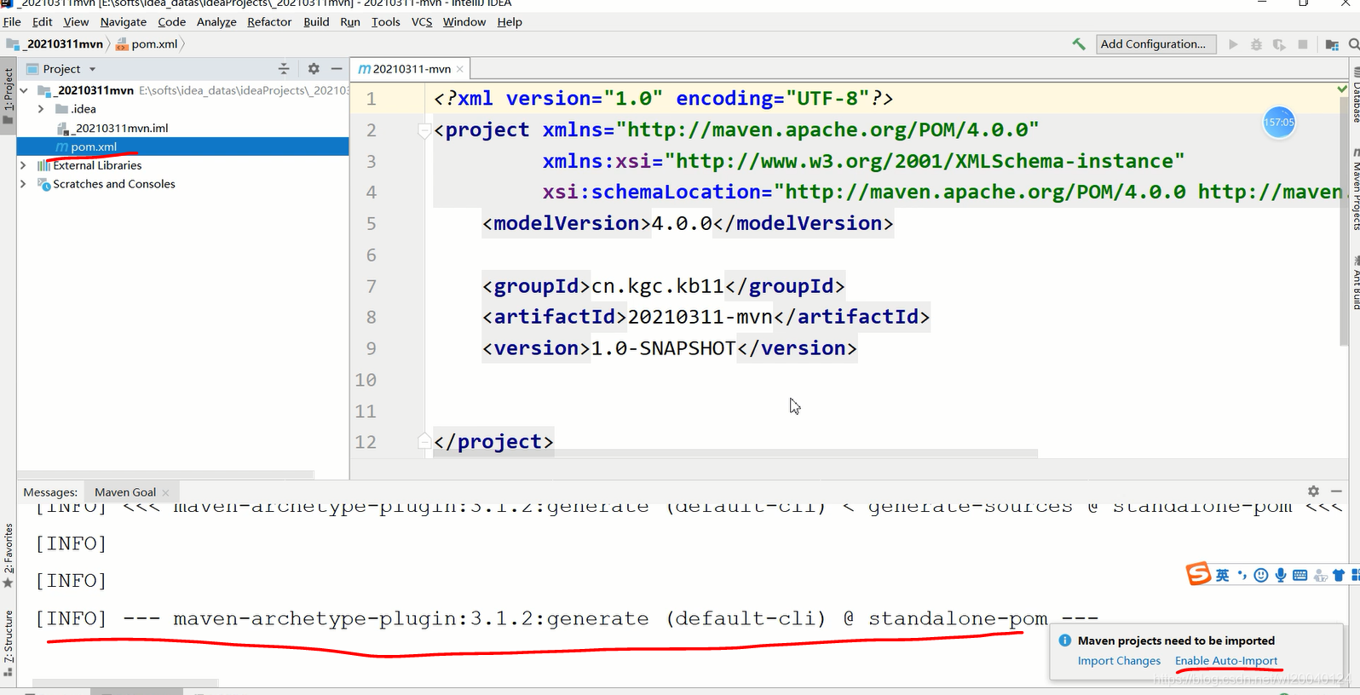Open Messages panel settings gear

point(1313,491)
